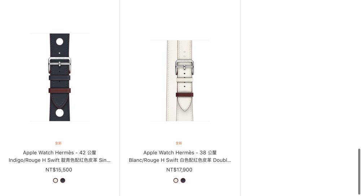Image resolution: width=361 pixels, height=196 pixels.
Task: Open the Indigo/Rouge H band product image
Action: tap(60, 77)
